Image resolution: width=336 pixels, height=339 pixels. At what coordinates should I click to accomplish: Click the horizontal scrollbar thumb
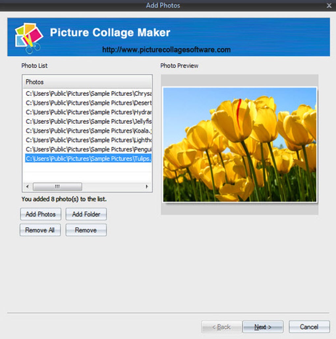(57, 187)
